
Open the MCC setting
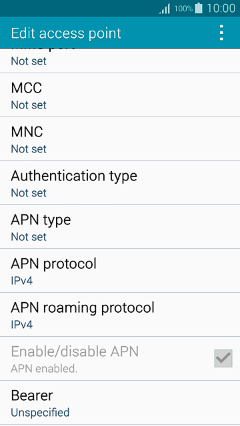tap(120, 95)
